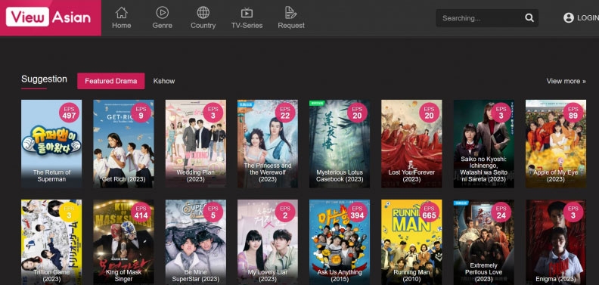
Task: Click the Login user avatar icon
Action: point(569,18)
